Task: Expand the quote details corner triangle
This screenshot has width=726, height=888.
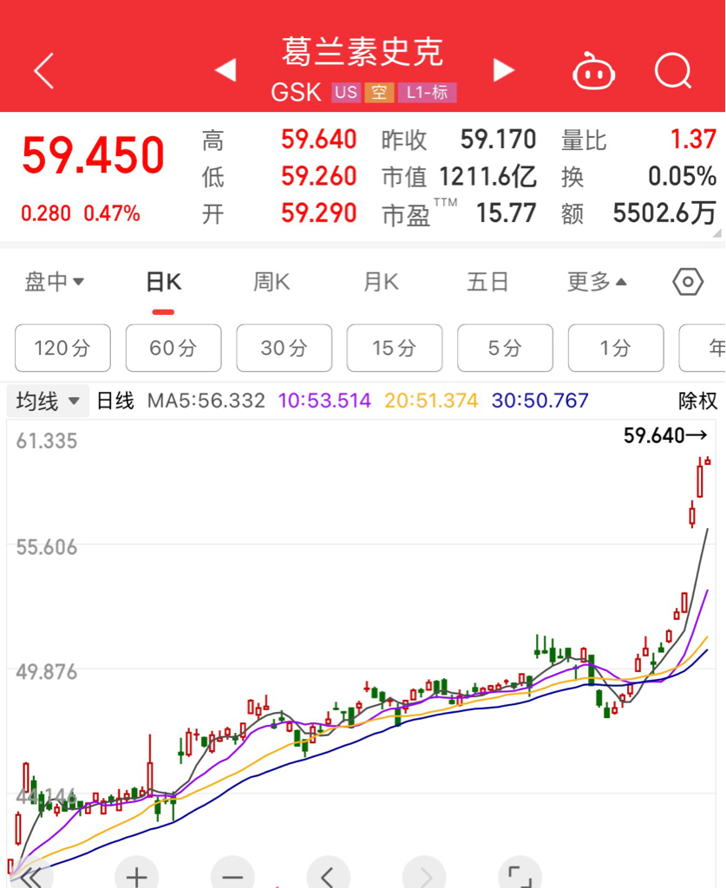Action: pyautogui.click(x=717, y=232)
